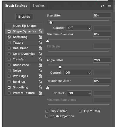The width and height of the screenshot is (115, 127).
Task: Check the Flip X Jitter option
Action: (47, 111)
